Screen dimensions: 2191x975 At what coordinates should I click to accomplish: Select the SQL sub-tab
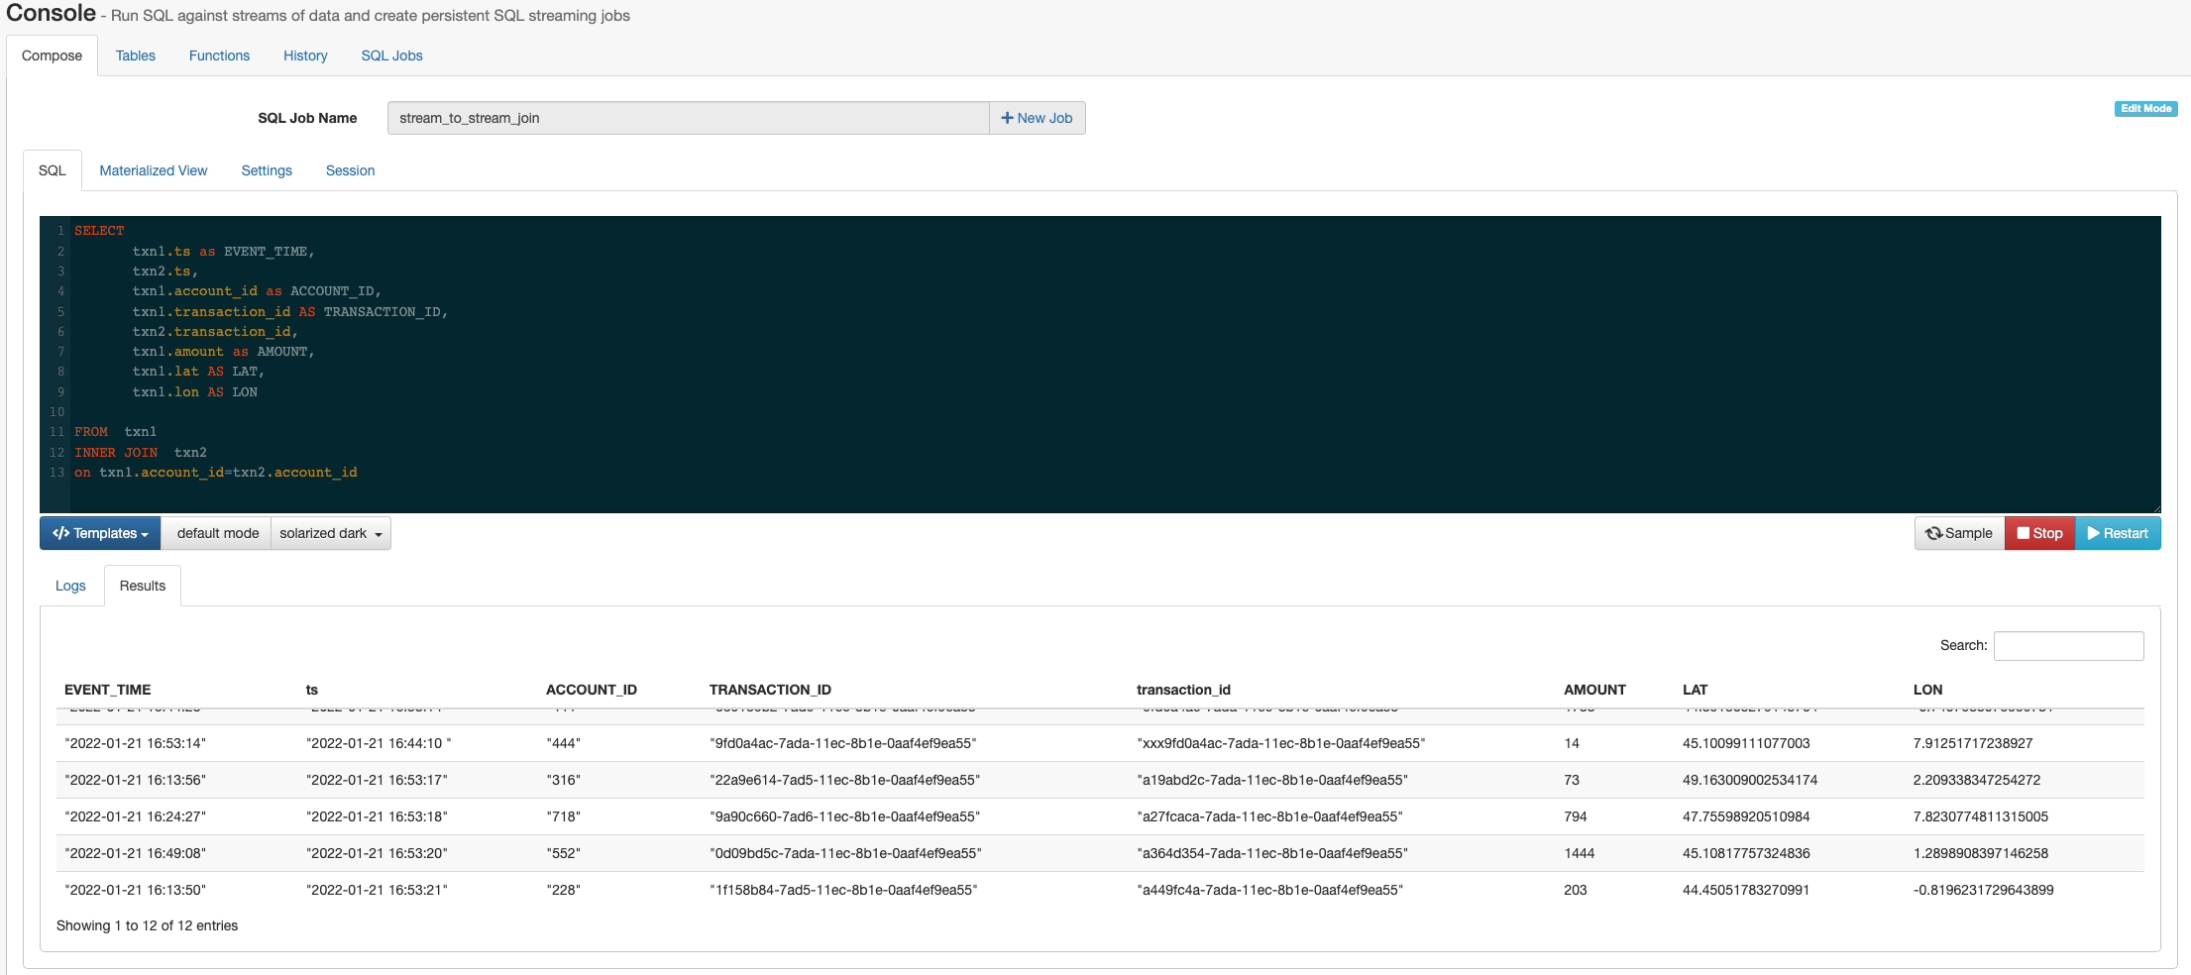[x=53, y=170]
